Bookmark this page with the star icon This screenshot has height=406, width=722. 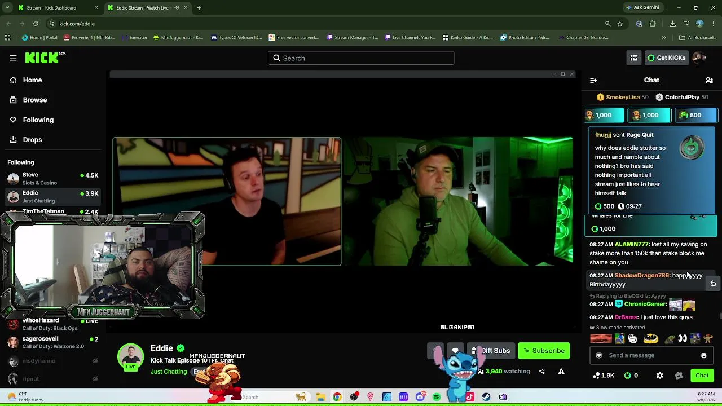(620, 24)
